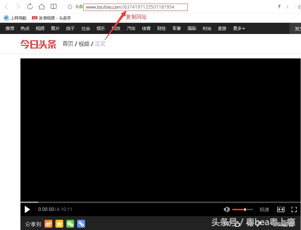Share the video to Qzone

point(59,224)
